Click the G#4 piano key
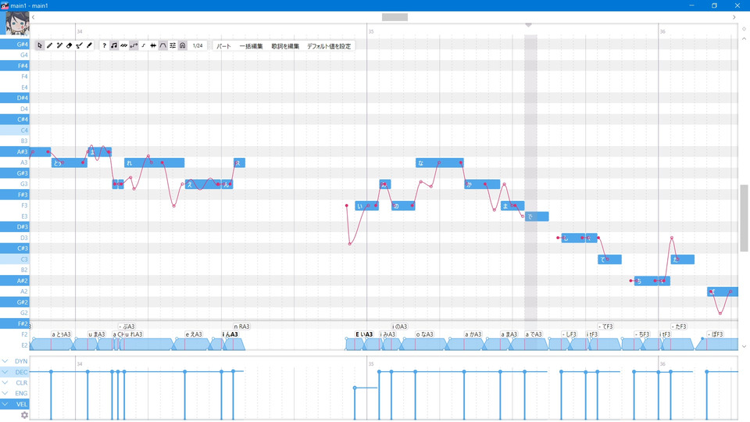 point(14,45)
